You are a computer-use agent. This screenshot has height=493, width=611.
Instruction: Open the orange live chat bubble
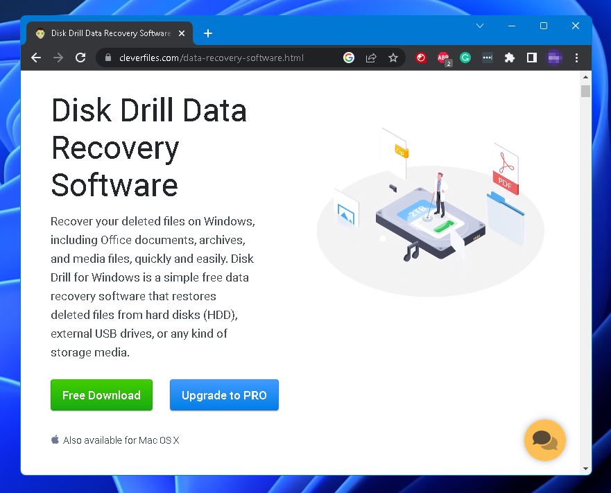(x=544, y=440)
